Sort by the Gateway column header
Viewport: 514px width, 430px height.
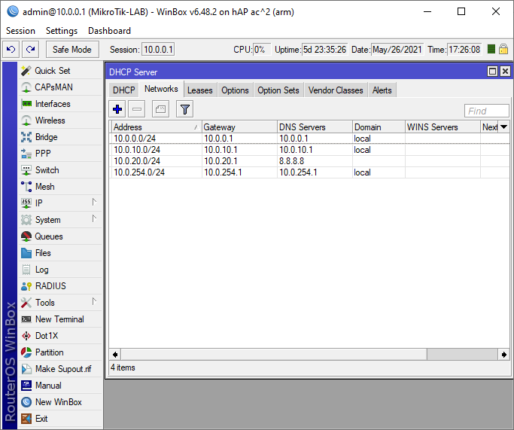click(239, 127)
